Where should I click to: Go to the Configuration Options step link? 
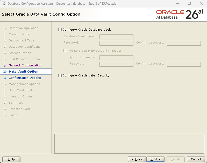click(25, 78)
